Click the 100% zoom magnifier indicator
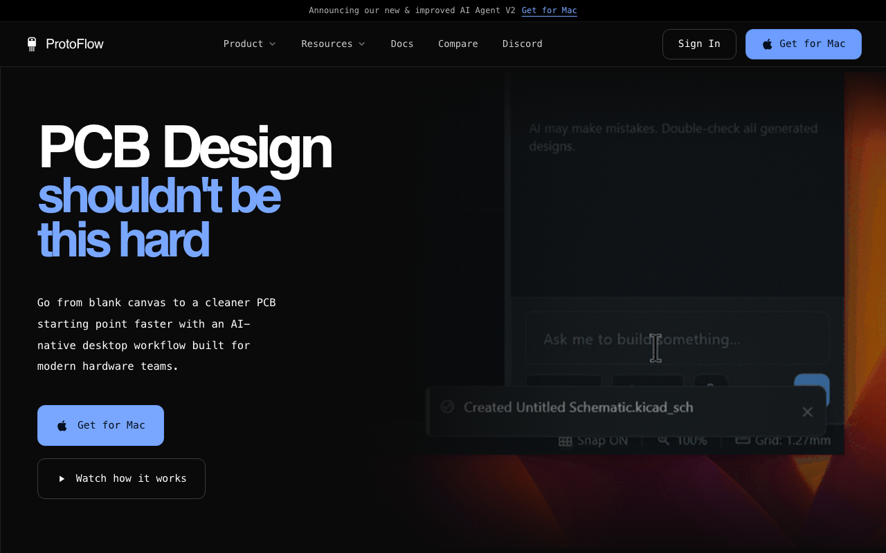This screenshot has height=553, width=886. 682,440
